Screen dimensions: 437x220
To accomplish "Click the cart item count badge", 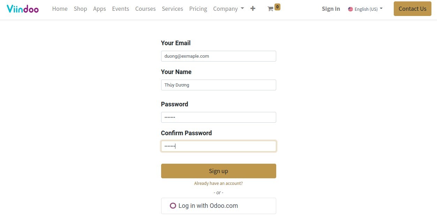I will click(x=277, y=6).
